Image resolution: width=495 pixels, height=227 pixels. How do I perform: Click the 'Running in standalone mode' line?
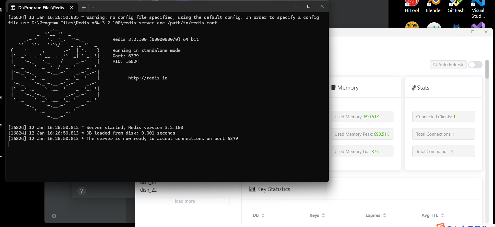point(147,50)
